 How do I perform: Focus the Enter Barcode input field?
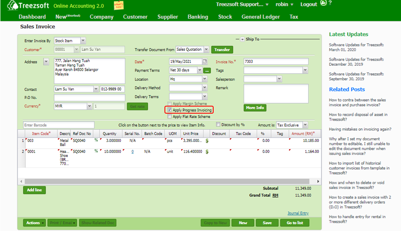point(59,125)
